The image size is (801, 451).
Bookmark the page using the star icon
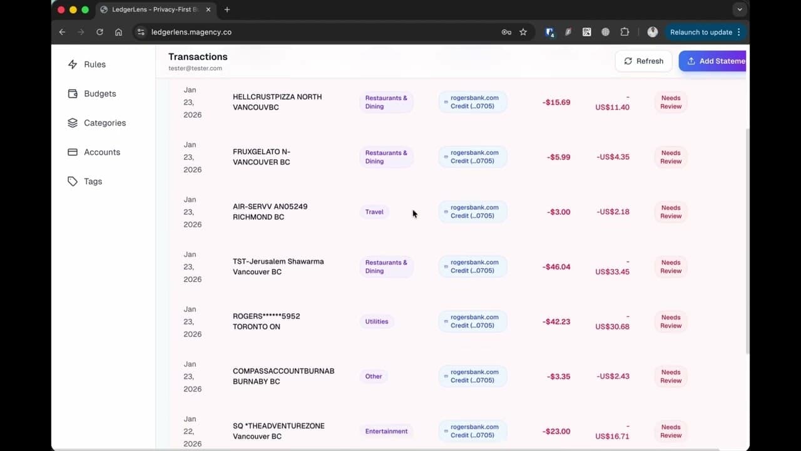click(x=523, y=32)
